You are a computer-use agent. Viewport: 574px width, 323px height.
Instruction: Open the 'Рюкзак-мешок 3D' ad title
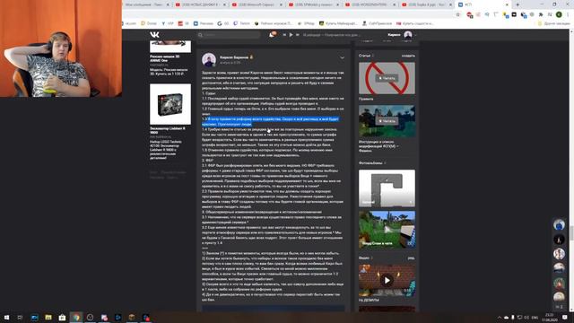click(165, 58)
